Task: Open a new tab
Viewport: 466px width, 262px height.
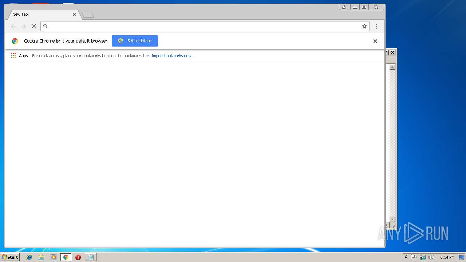Action: pos(88,15)
